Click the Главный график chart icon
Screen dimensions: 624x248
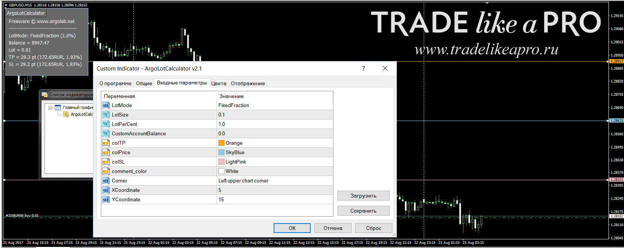(x=58, y=107)
